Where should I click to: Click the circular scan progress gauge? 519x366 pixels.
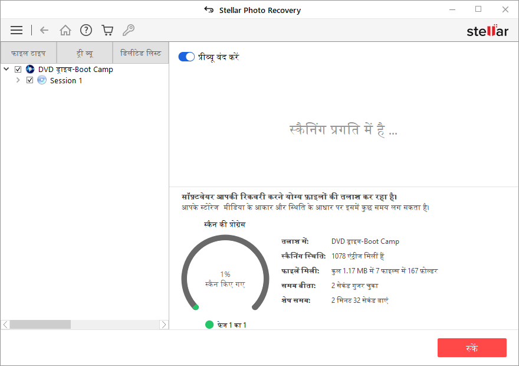pyautogui.click(x=225, y=273)
